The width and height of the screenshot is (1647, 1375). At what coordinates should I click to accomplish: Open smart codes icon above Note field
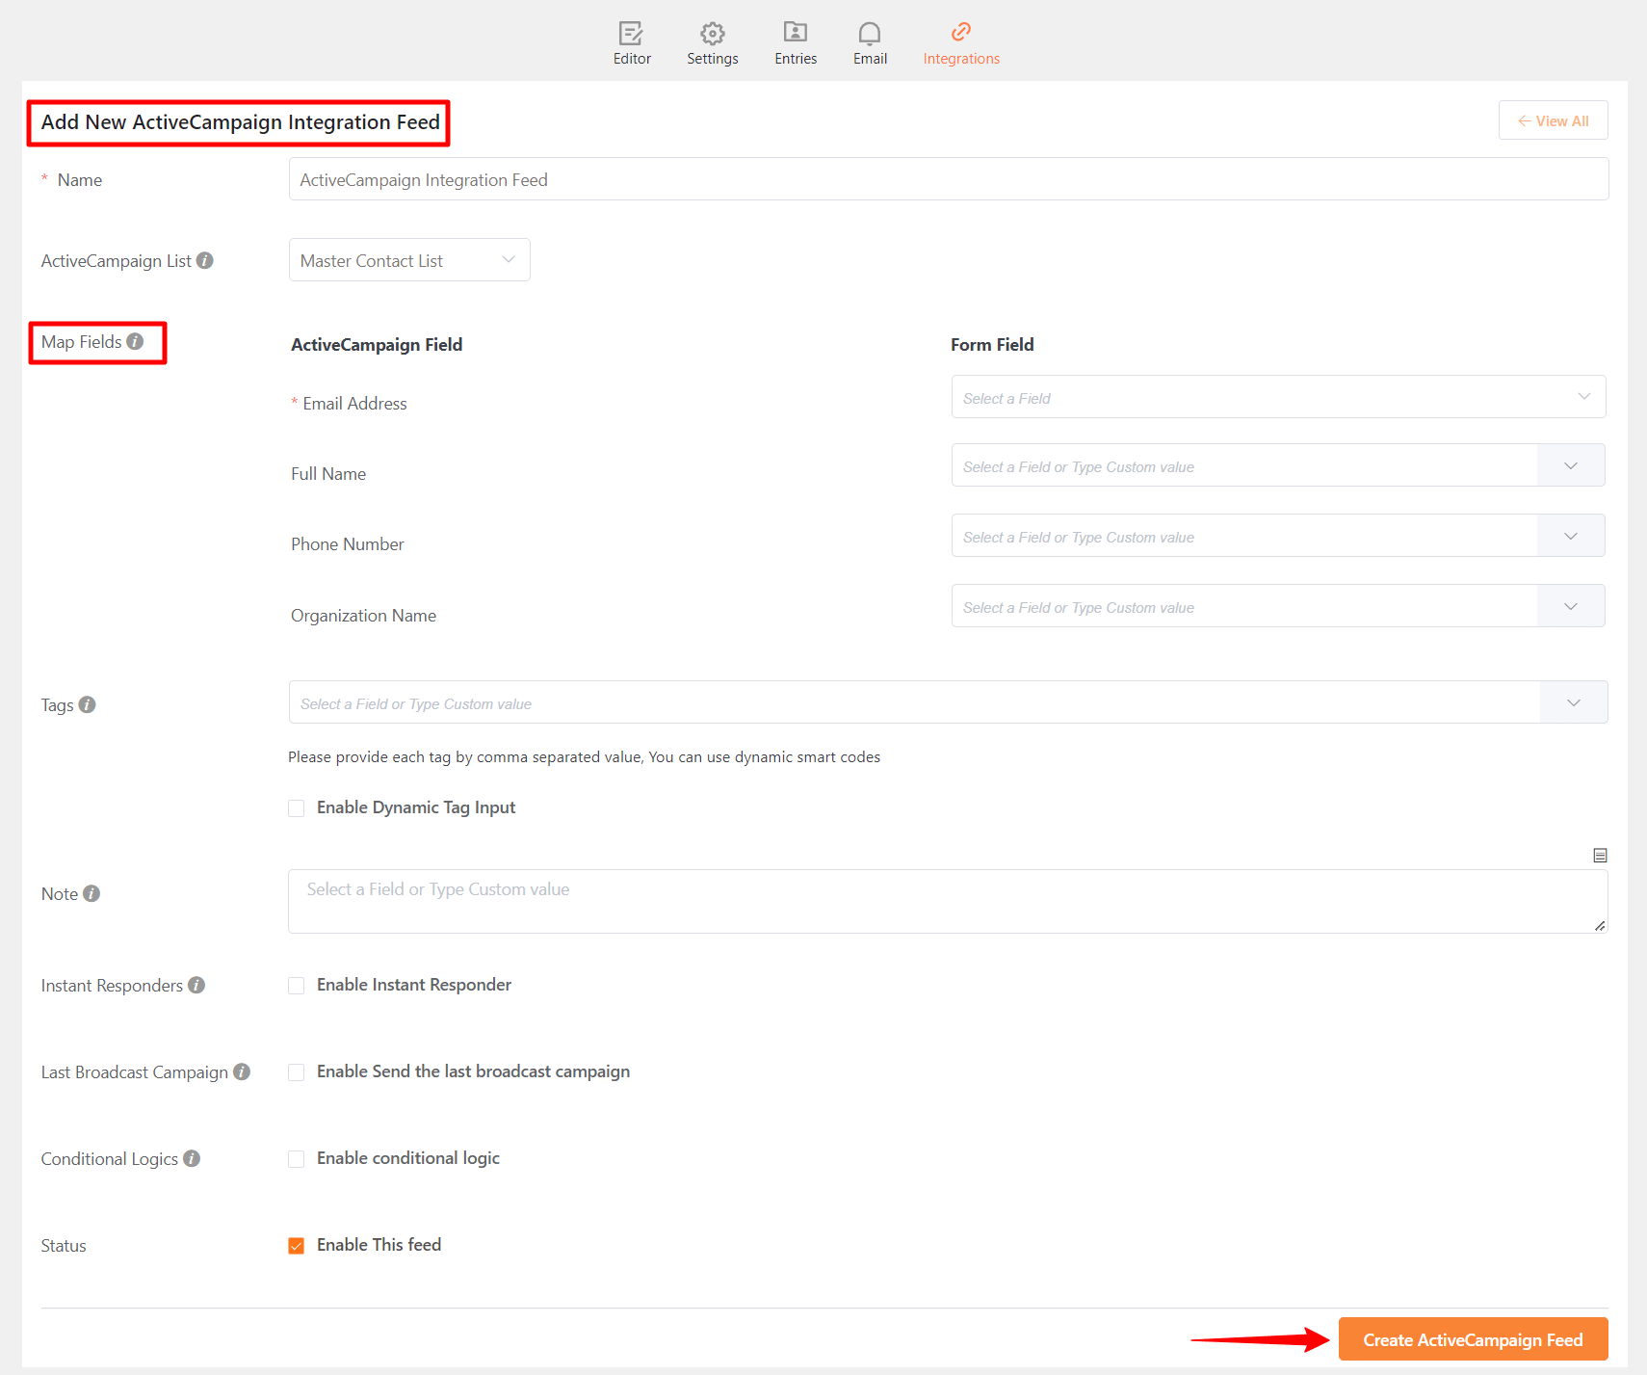pyautogui.click(x=1600, y=856)
